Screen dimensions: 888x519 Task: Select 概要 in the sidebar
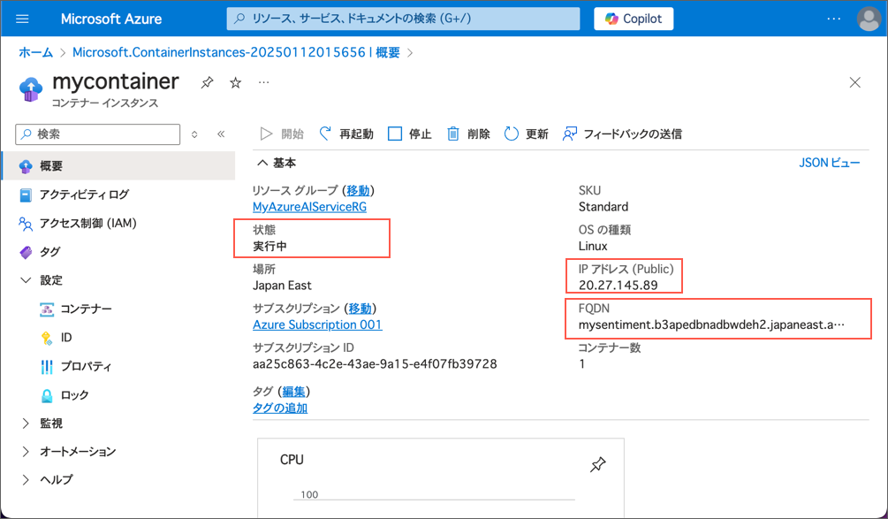[118, 166]
